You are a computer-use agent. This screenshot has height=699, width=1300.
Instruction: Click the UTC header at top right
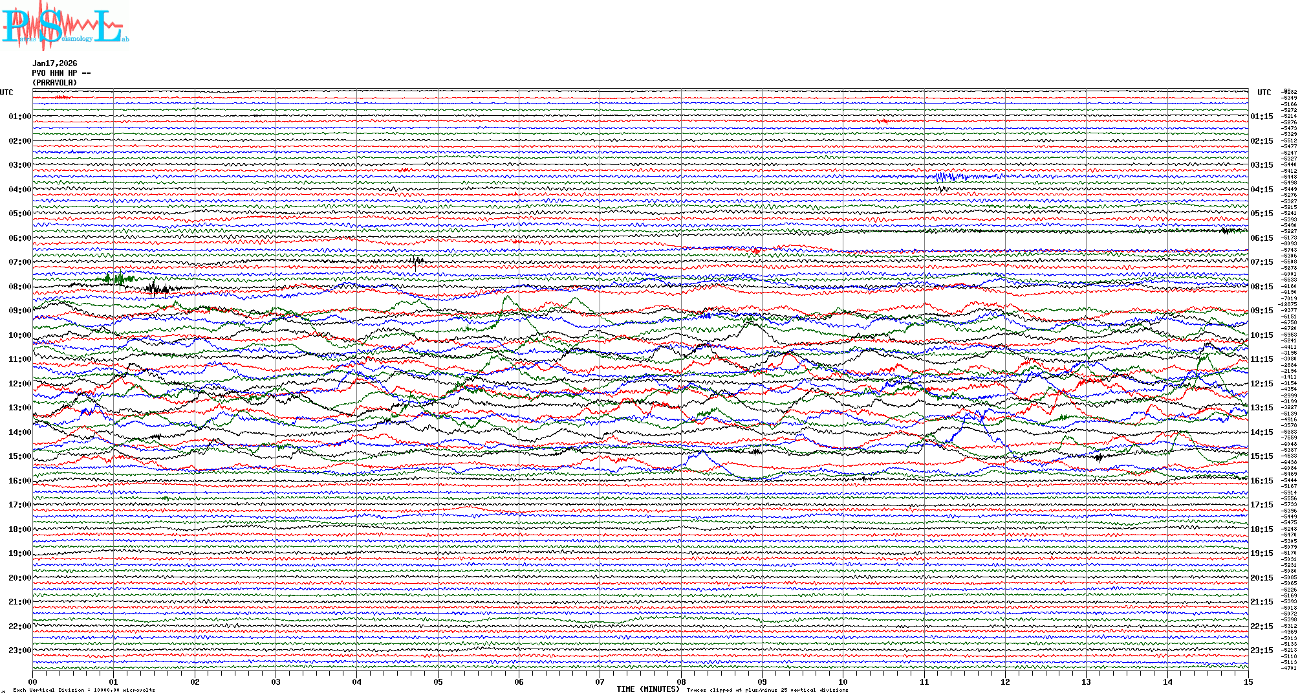1264,93
